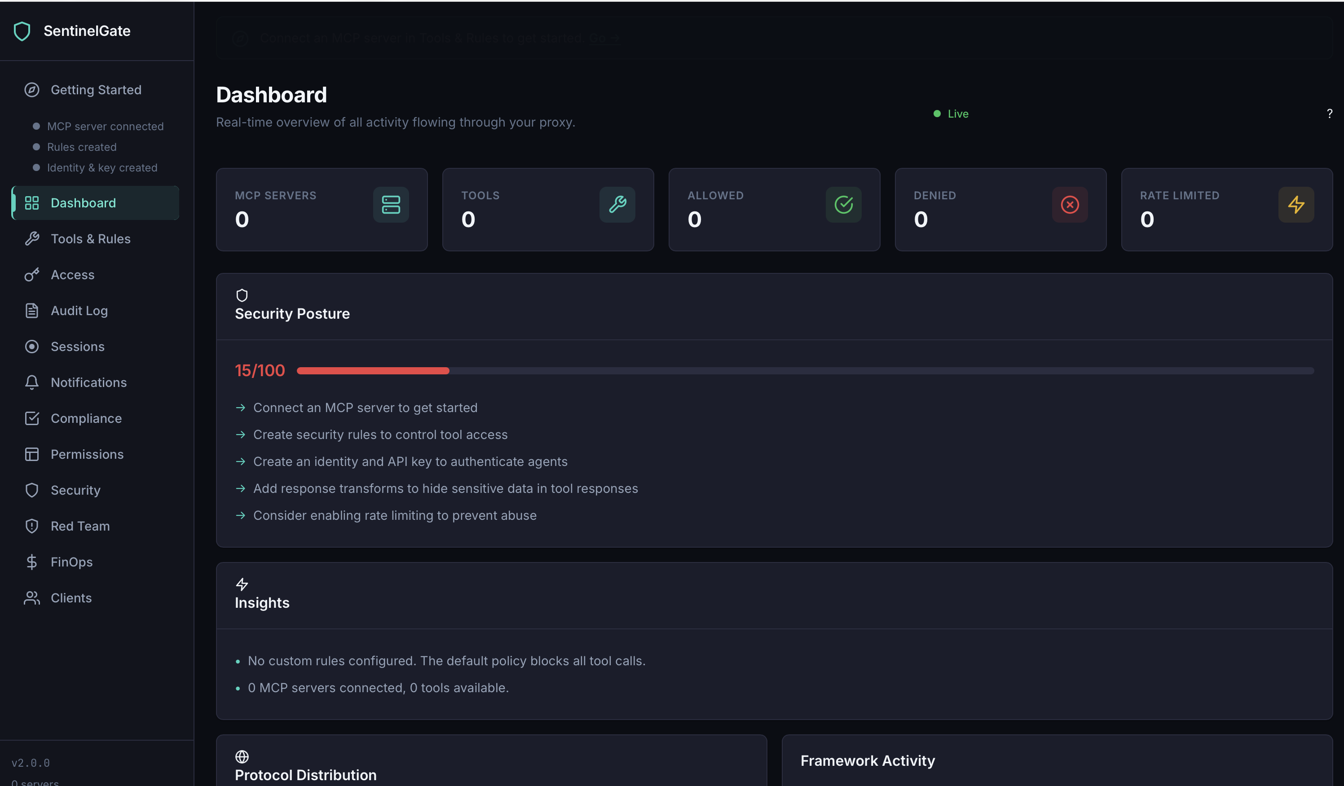Click the Denied red X icon
The height and width of the screenshot is (786, 1344).
click(x=1069, y=205)
